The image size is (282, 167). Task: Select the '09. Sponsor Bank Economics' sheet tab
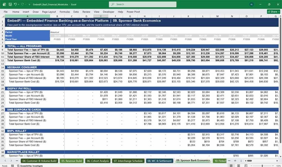tap(193, 161)
